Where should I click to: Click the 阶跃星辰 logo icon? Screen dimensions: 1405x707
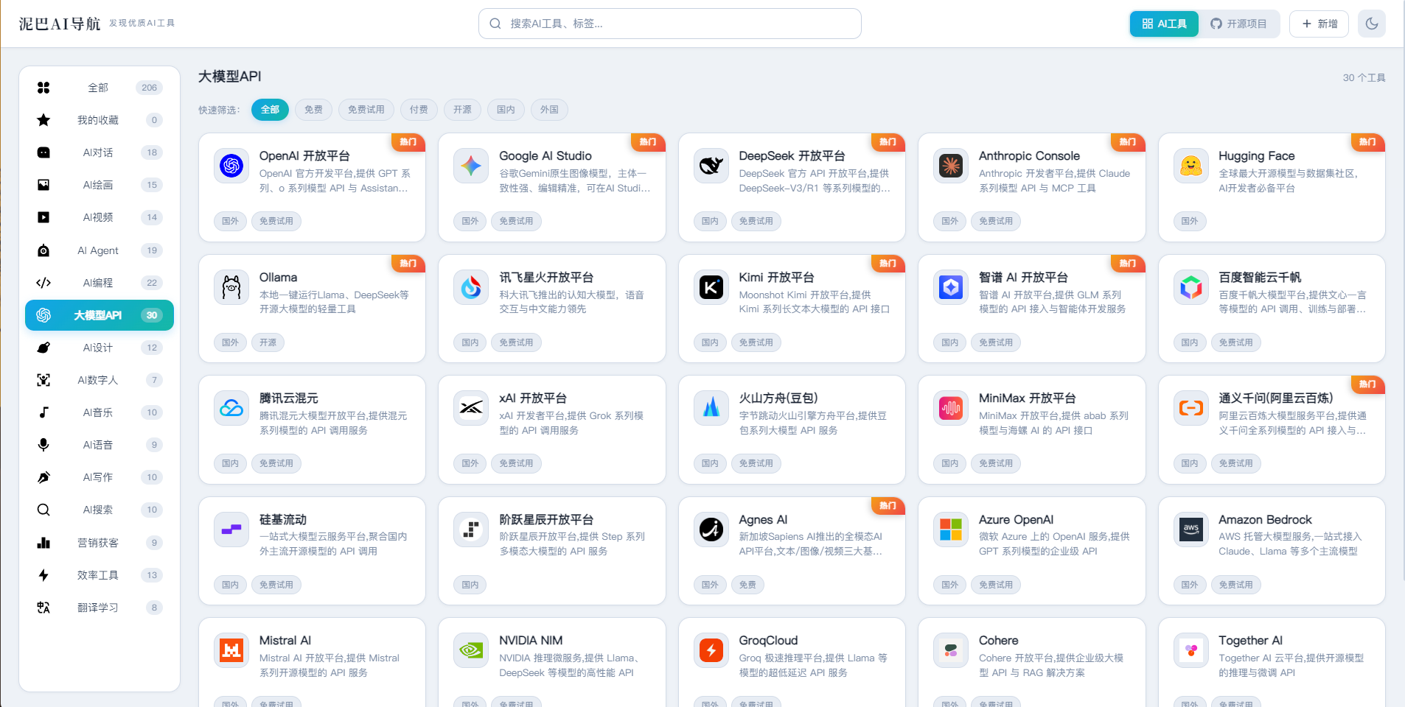tap(471, 530)
